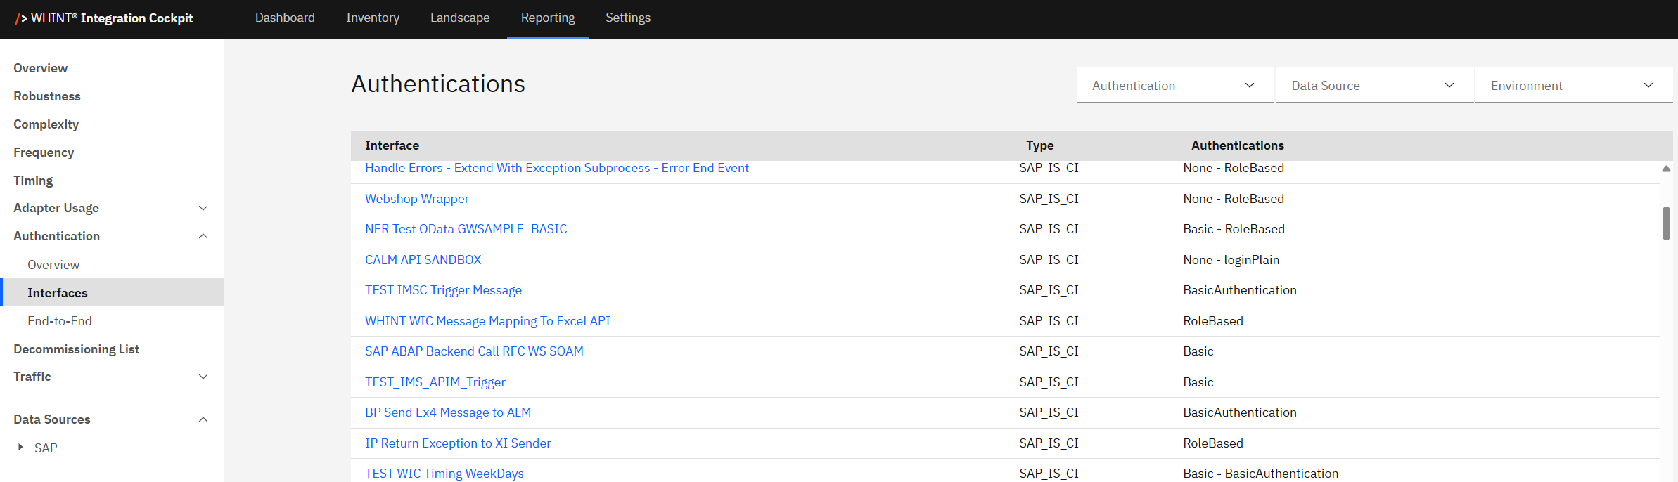Open the Authentication filter dropdown
This screenshot has width=1678, height=482.
click(x=1174, y=86)
